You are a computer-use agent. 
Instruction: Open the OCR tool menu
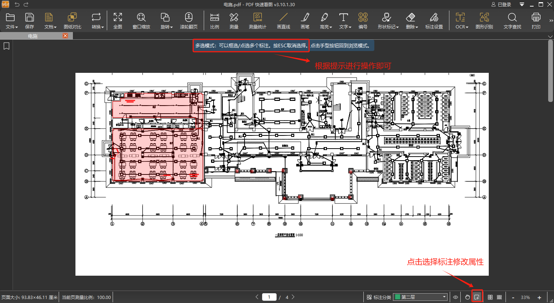(462, 21)
